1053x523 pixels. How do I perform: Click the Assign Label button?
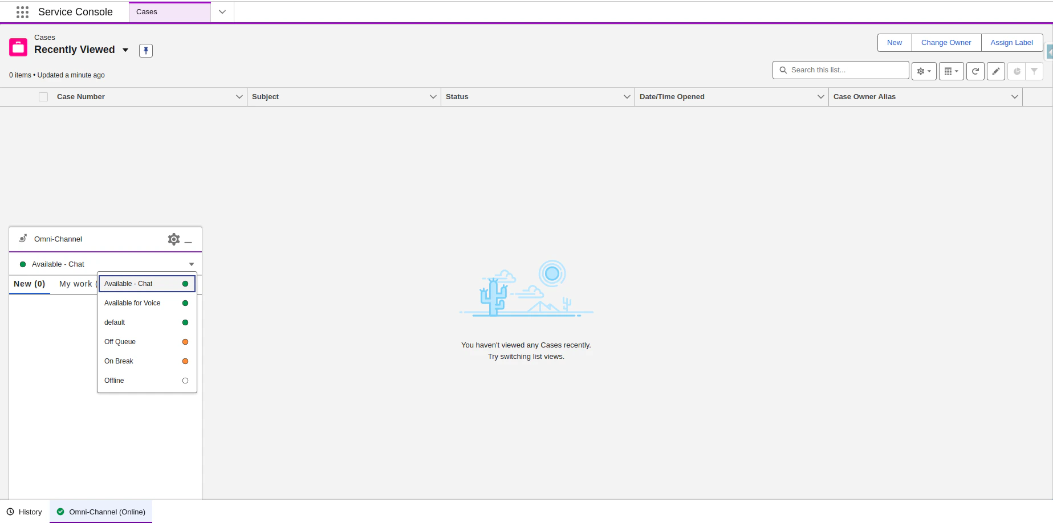pos(1012,43)
